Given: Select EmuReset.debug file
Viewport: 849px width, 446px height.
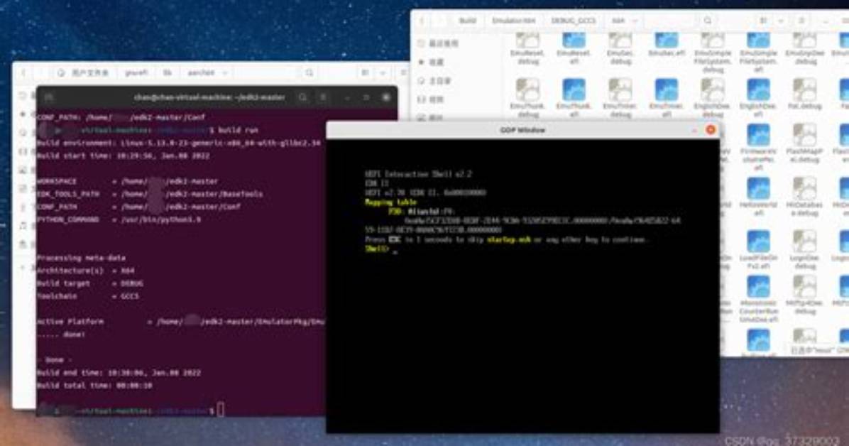Looking at the screenshot, I should [x=527, y=49].
